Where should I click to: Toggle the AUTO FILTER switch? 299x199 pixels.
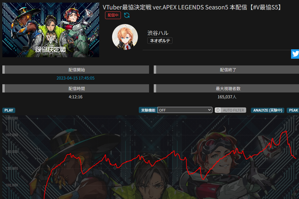click(230, 110)
